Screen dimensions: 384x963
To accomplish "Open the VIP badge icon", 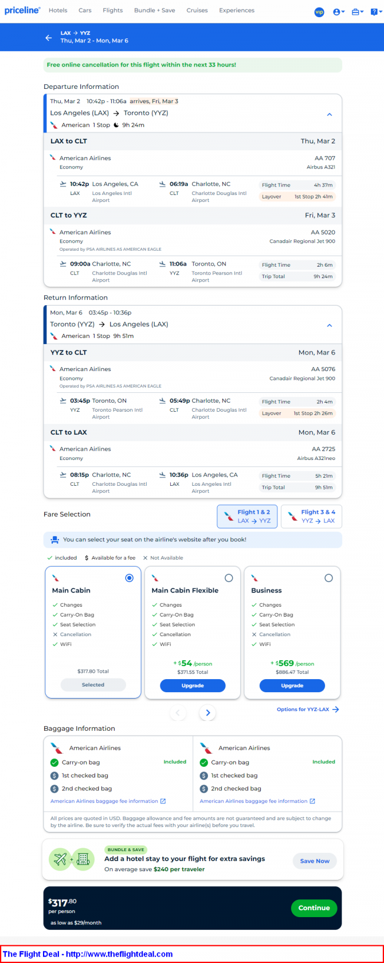I will pyautogui.click(x=319, y=11).
